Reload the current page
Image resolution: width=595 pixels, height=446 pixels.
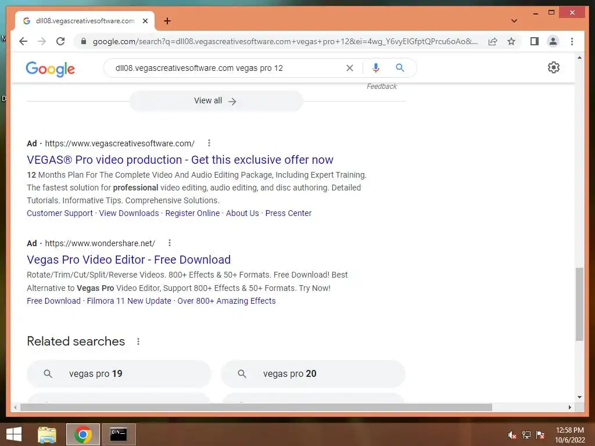click(60, 41)
